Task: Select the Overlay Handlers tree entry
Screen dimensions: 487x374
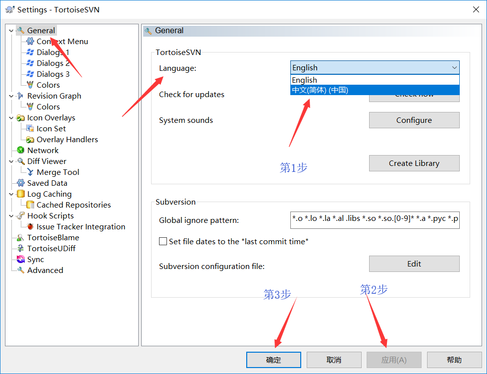Action: 67,140
